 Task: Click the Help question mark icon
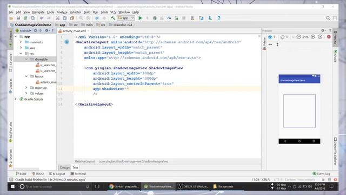point(218,18)
